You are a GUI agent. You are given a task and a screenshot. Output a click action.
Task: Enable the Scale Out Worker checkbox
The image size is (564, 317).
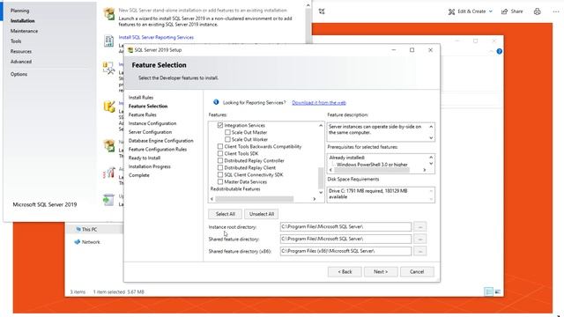227,139
